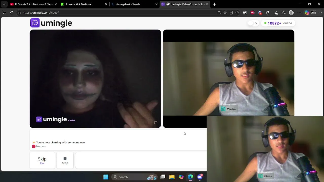Open Settings and more menu

299,13
